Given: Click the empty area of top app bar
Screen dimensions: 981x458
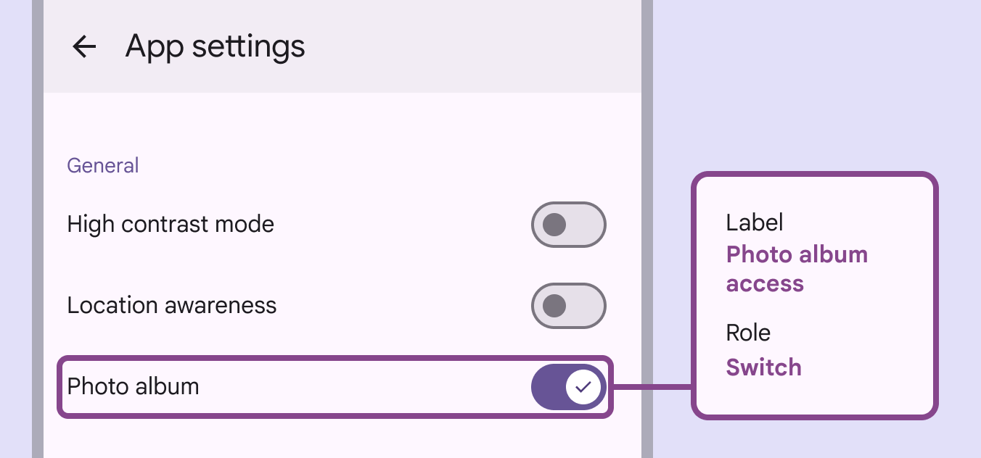Looking at the screenshot, I should [472, 47].
